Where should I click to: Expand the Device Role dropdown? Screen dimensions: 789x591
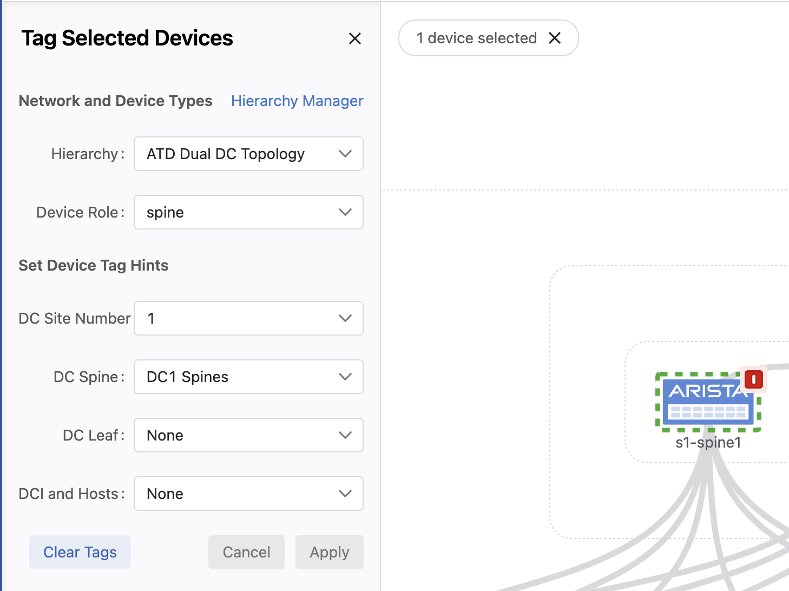pos(248,212)
